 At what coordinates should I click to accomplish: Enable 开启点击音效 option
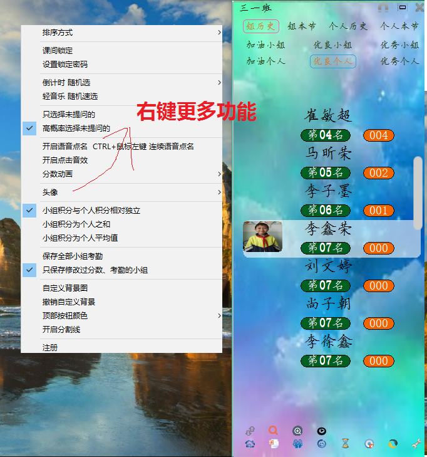click(x=122, y=160)
